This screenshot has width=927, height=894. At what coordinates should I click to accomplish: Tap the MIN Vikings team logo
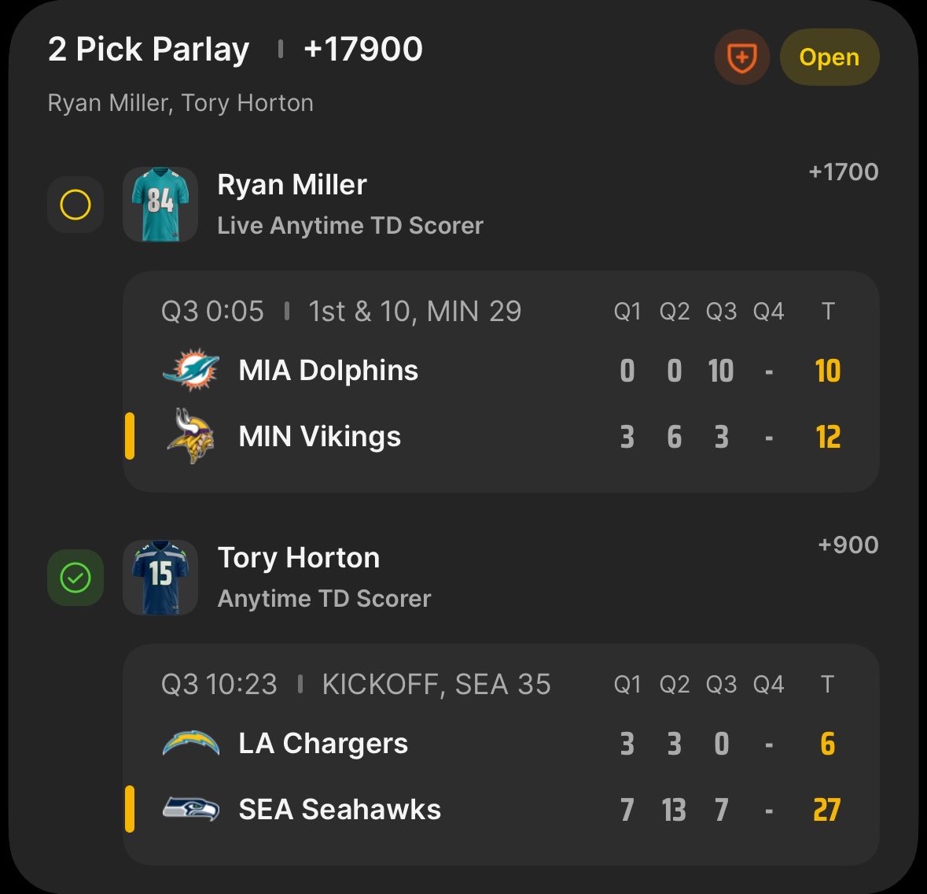tap(191, 436)
